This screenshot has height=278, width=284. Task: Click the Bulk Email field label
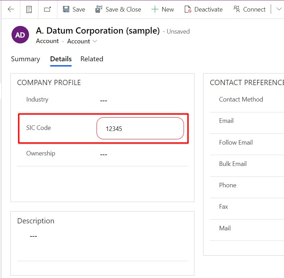tap(233, 164)
